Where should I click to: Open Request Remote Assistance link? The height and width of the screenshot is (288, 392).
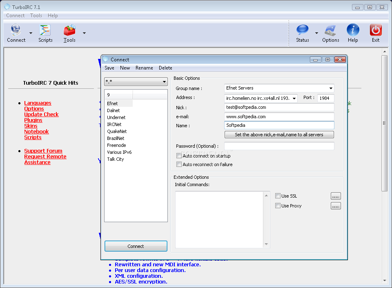[45, 159]
